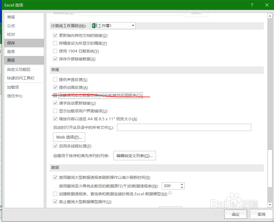Enable 创建数据透视表时首选 Excel 数据模型 checkbox
Viewport: 274px width, 222px height.
pyautogui.click(x=55, y=194)
